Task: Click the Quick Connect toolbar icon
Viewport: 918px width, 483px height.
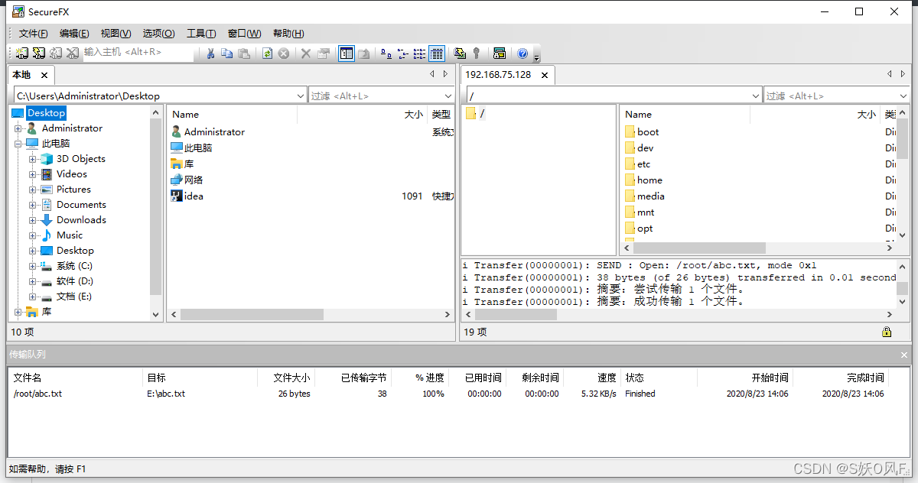Action: point(39,53)
